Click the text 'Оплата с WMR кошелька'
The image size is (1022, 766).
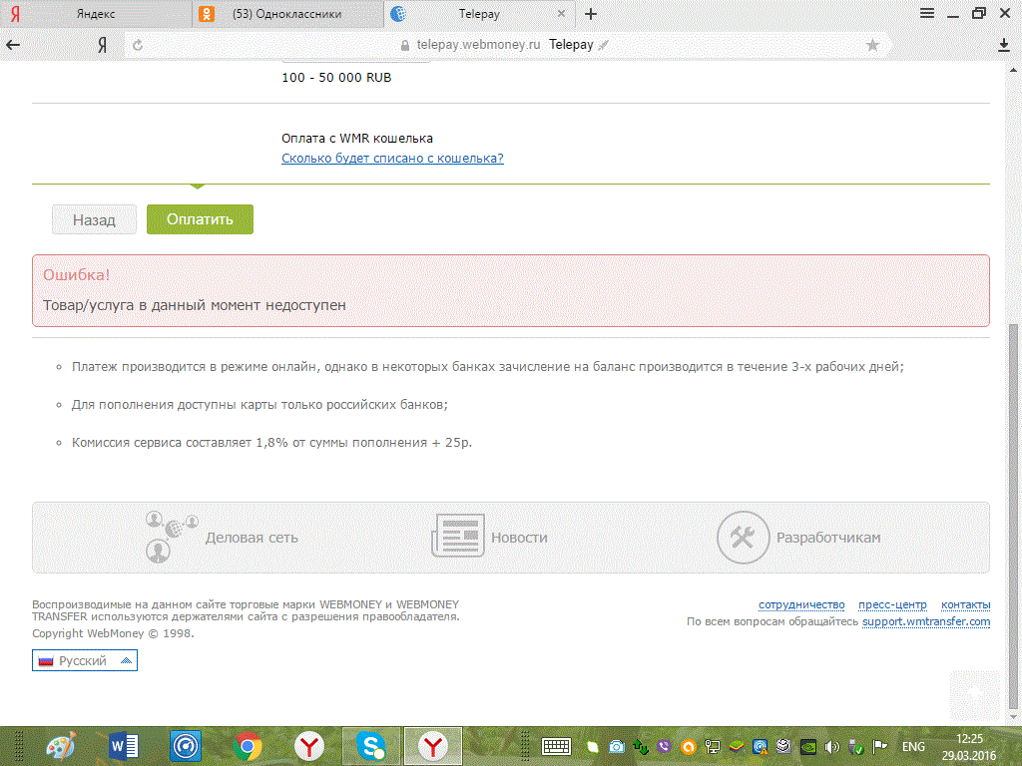coord(357,138)
